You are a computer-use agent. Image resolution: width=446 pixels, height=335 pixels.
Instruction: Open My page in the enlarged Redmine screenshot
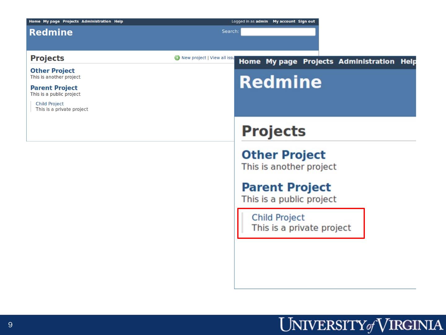[x=282, y=61]
